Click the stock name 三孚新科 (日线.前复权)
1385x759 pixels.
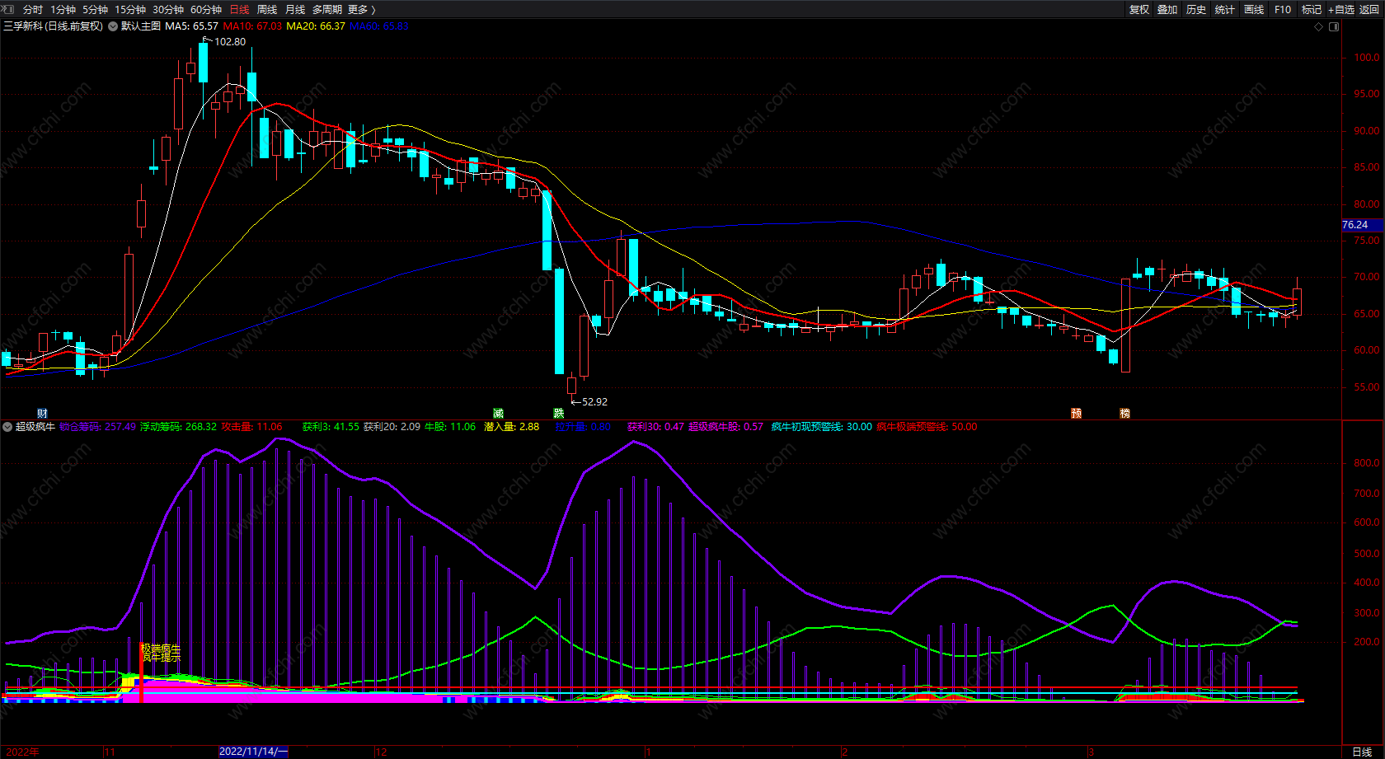click(54, 26)
